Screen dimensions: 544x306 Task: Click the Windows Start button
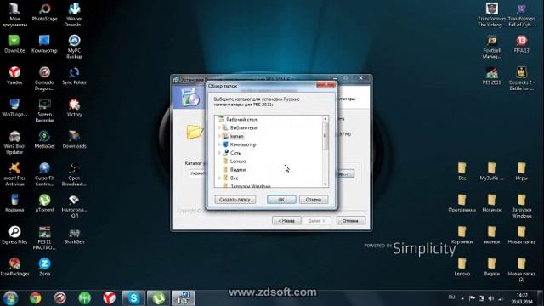[10, 298]
